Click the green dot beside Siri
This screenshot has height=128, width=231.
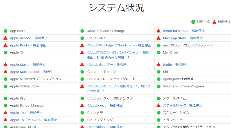coord(159,72)
